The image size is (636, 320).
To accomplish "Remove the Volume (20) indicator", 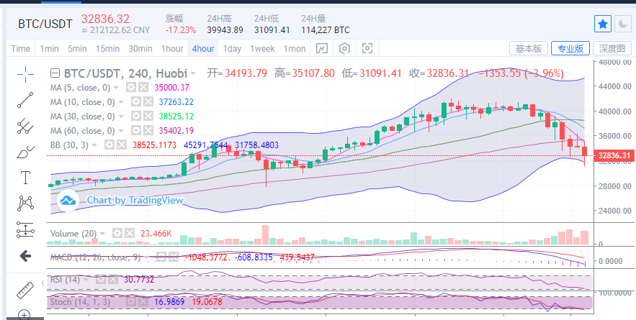I will [130, 233].
